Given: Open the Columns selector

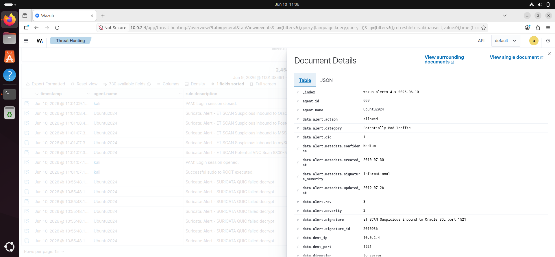Looking at the screenshot, I should point(168,84).
